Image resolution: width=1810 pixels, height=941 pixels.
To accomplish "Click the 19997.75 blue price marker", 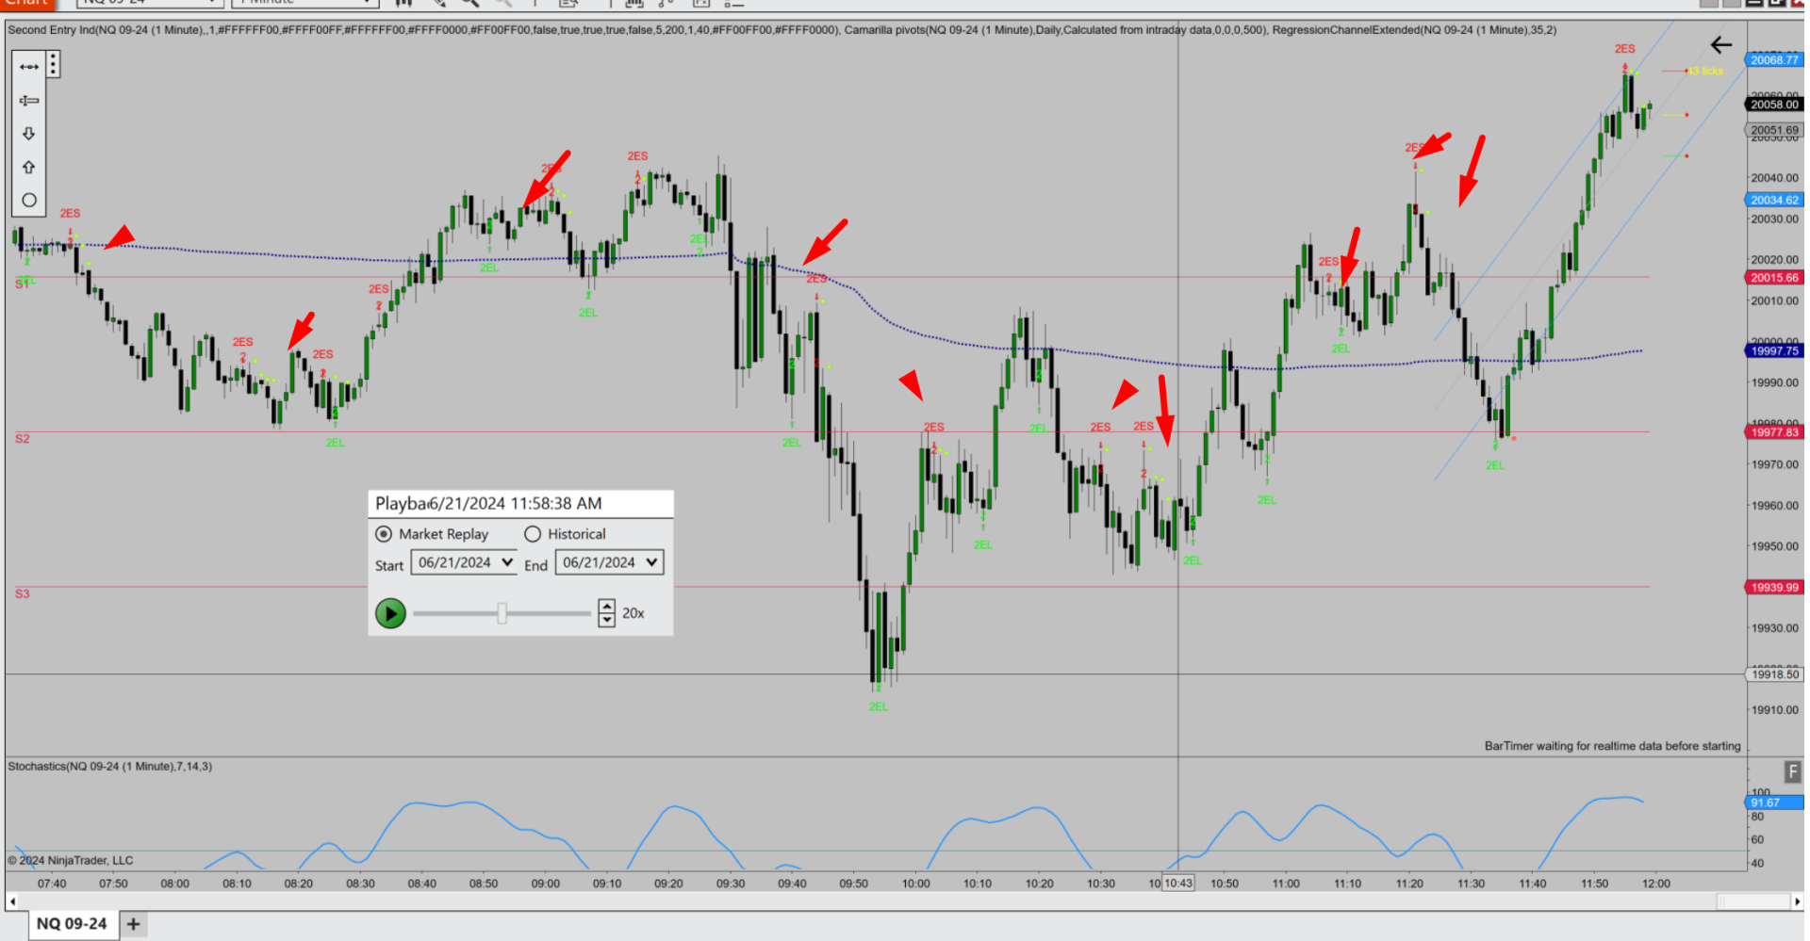I will coord(1774,350).
